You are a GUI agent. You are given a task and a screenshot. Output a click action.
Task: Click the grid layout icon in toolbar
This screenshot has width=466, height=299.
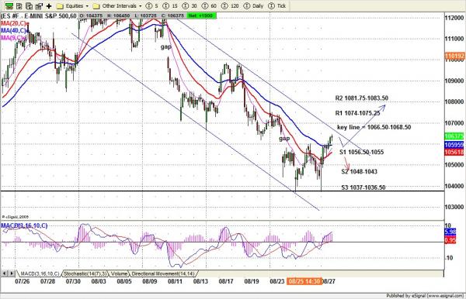(x=19, y=5)
